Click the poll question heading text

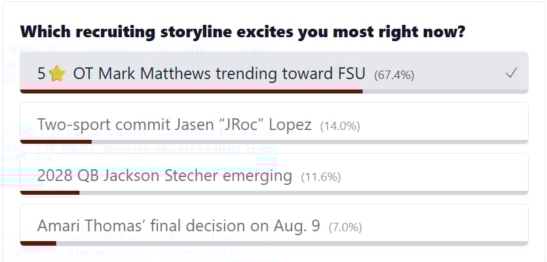243,32
